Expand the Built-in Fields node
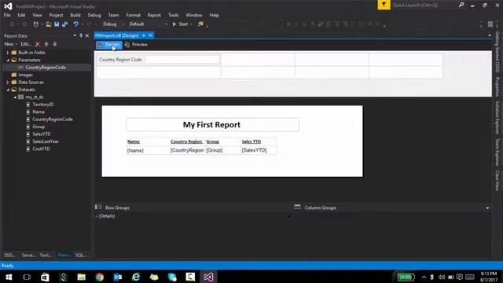 pos(8,53)
